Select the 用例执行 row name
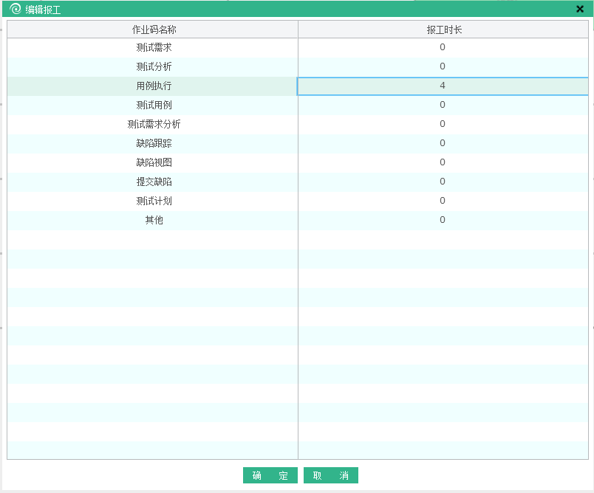The image size is (594, 493). click(154, 86)
